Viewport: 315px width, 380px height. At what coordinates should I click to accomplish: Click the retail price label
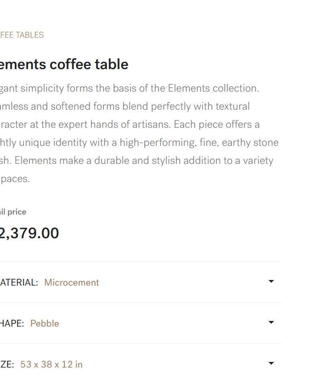(x=13, y=212)
